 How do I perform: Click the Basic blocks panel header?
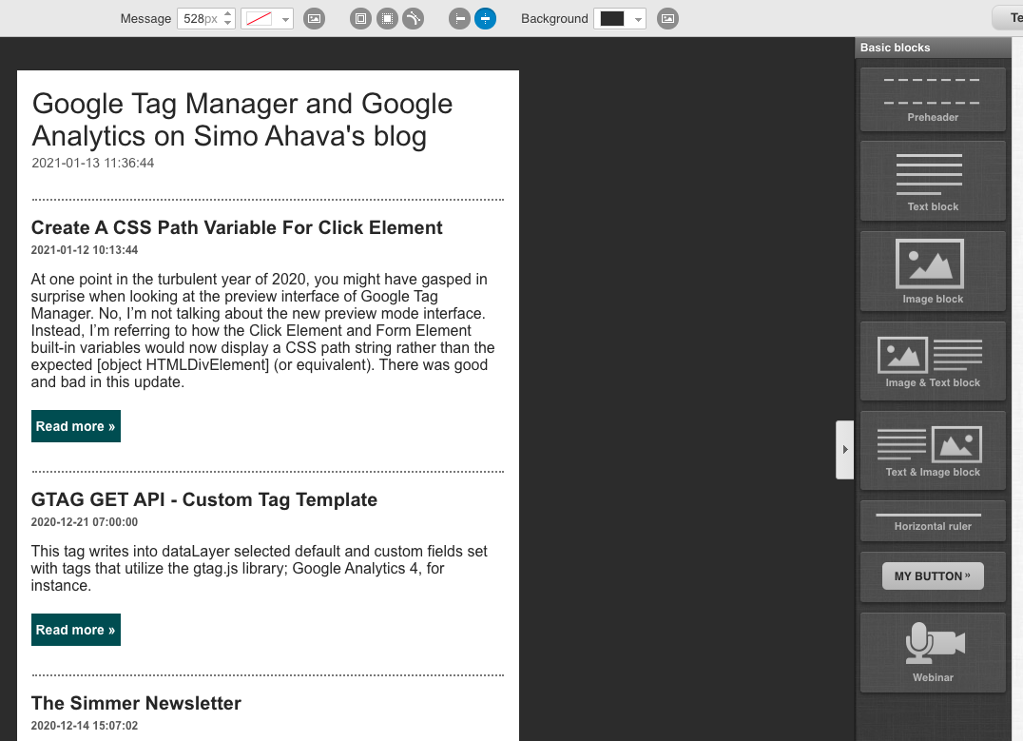(x=932, y=48)
